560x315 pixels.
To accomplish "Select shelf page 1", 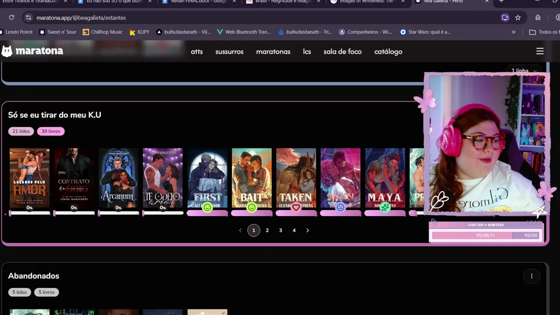I will tap(254, 230).
